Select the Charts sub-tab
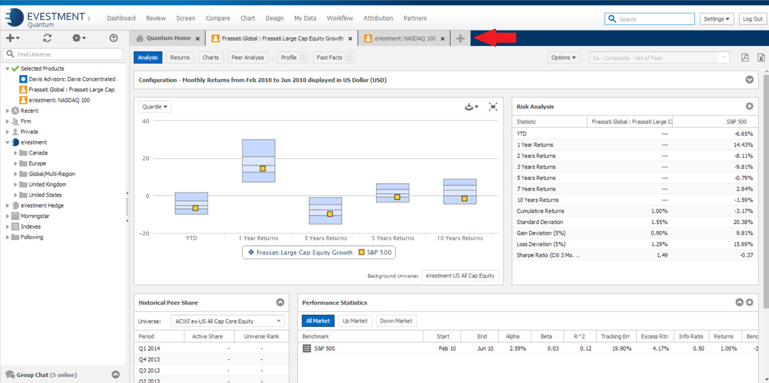The height and width of the screenshot is (383, 769). pos(210,58)
